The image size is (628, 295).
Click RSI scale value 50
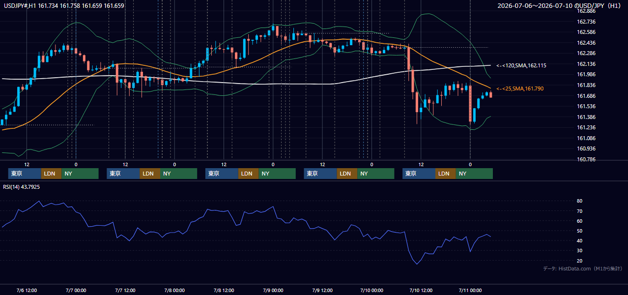580,231
